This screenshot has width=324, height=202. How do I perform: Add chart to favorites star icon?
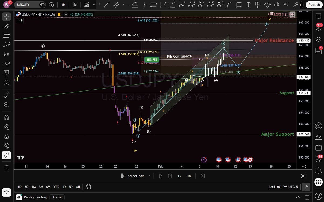click(7, 192)
